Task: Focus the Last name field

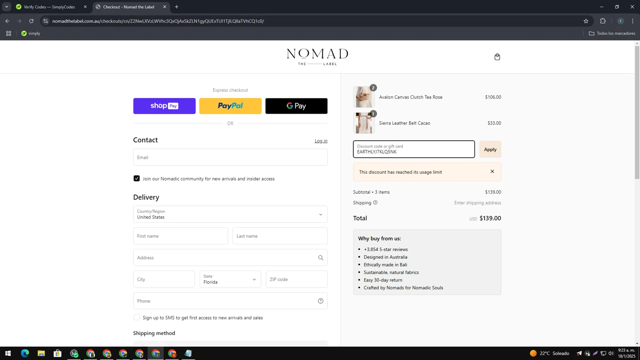Action: (280, 236)
